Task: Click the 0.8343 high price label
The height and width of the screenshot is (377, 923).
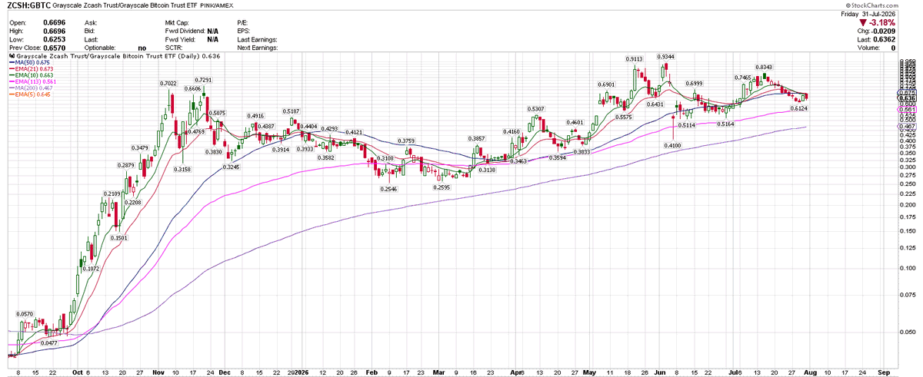Action: coord(764,68)
